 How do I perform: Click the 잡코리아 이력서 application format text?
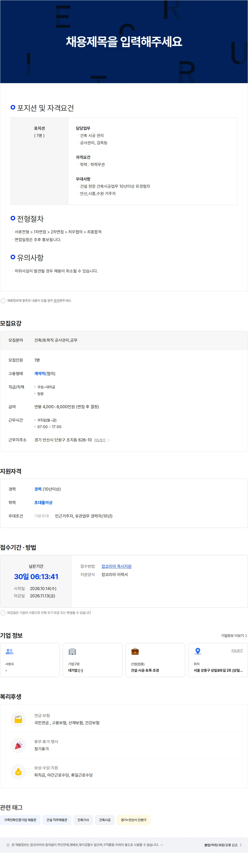[115, 575]
